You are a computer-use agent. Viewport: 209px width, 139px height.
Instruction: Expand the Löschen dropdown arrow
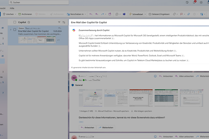point(16,14)
